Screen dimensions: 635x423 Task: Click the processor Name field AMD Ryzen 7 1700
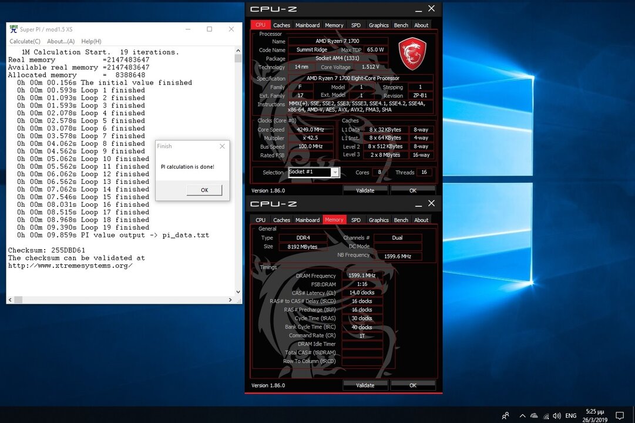(338, 41)
